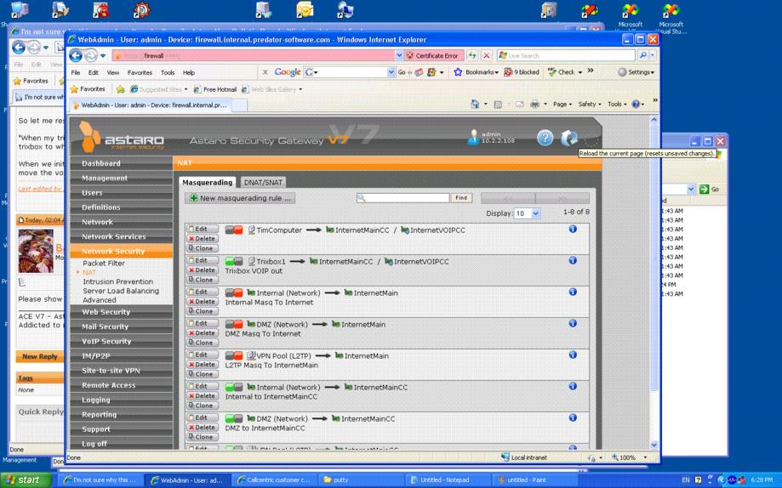Screen dimensions: 782x488
Task: Show info for DMZ Masq To Internet rule
Action: (573, 323)
